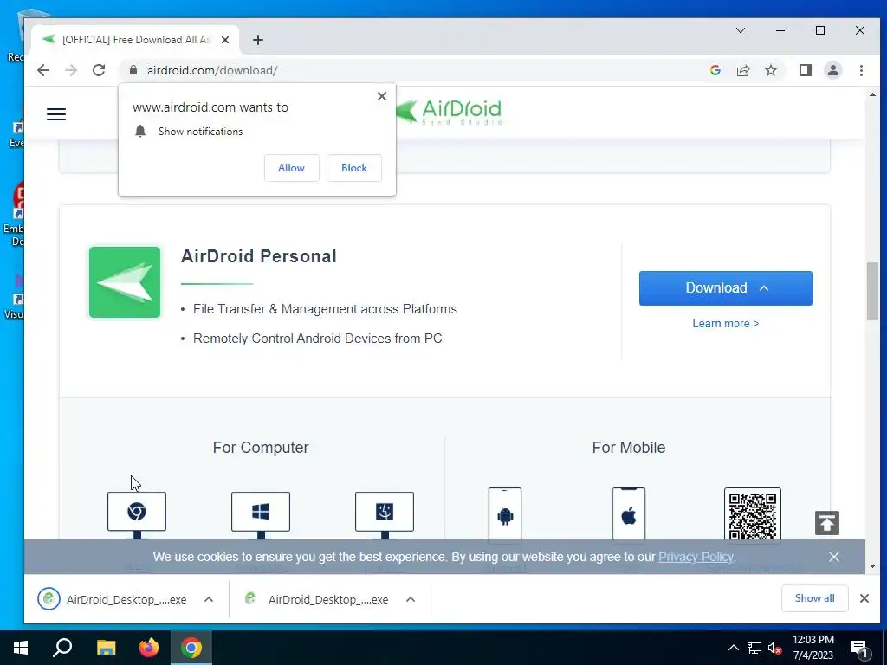Share this page icon
887x665 pixels.
(742, 70)
